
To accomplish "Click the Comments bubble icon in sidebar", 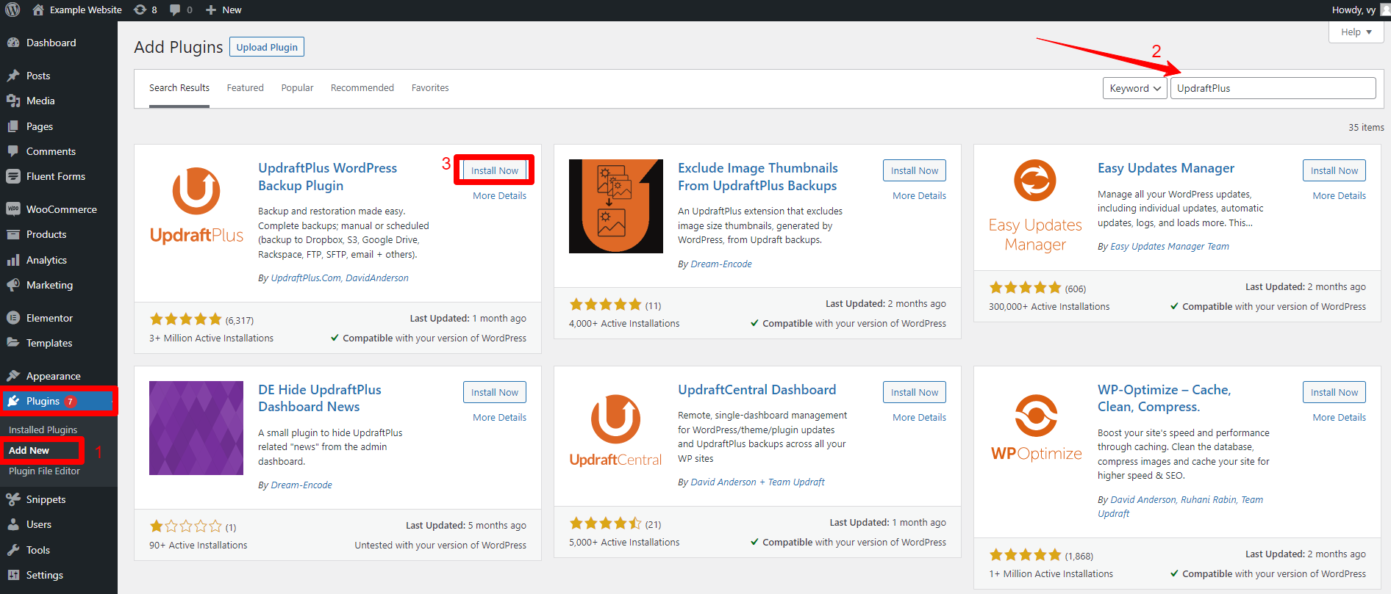I will 13,151.
